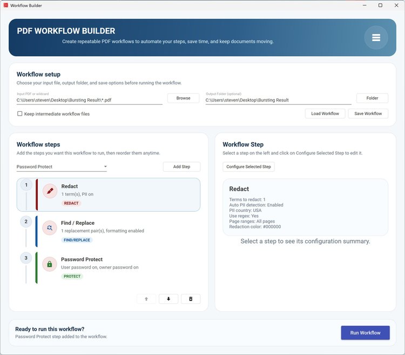Delete the selected step with trash icon

click(191, 299)
